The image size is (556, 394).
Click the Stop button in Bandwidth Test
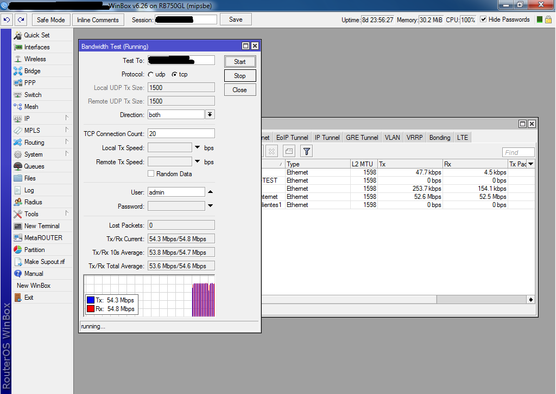click(x=240, y=76)
